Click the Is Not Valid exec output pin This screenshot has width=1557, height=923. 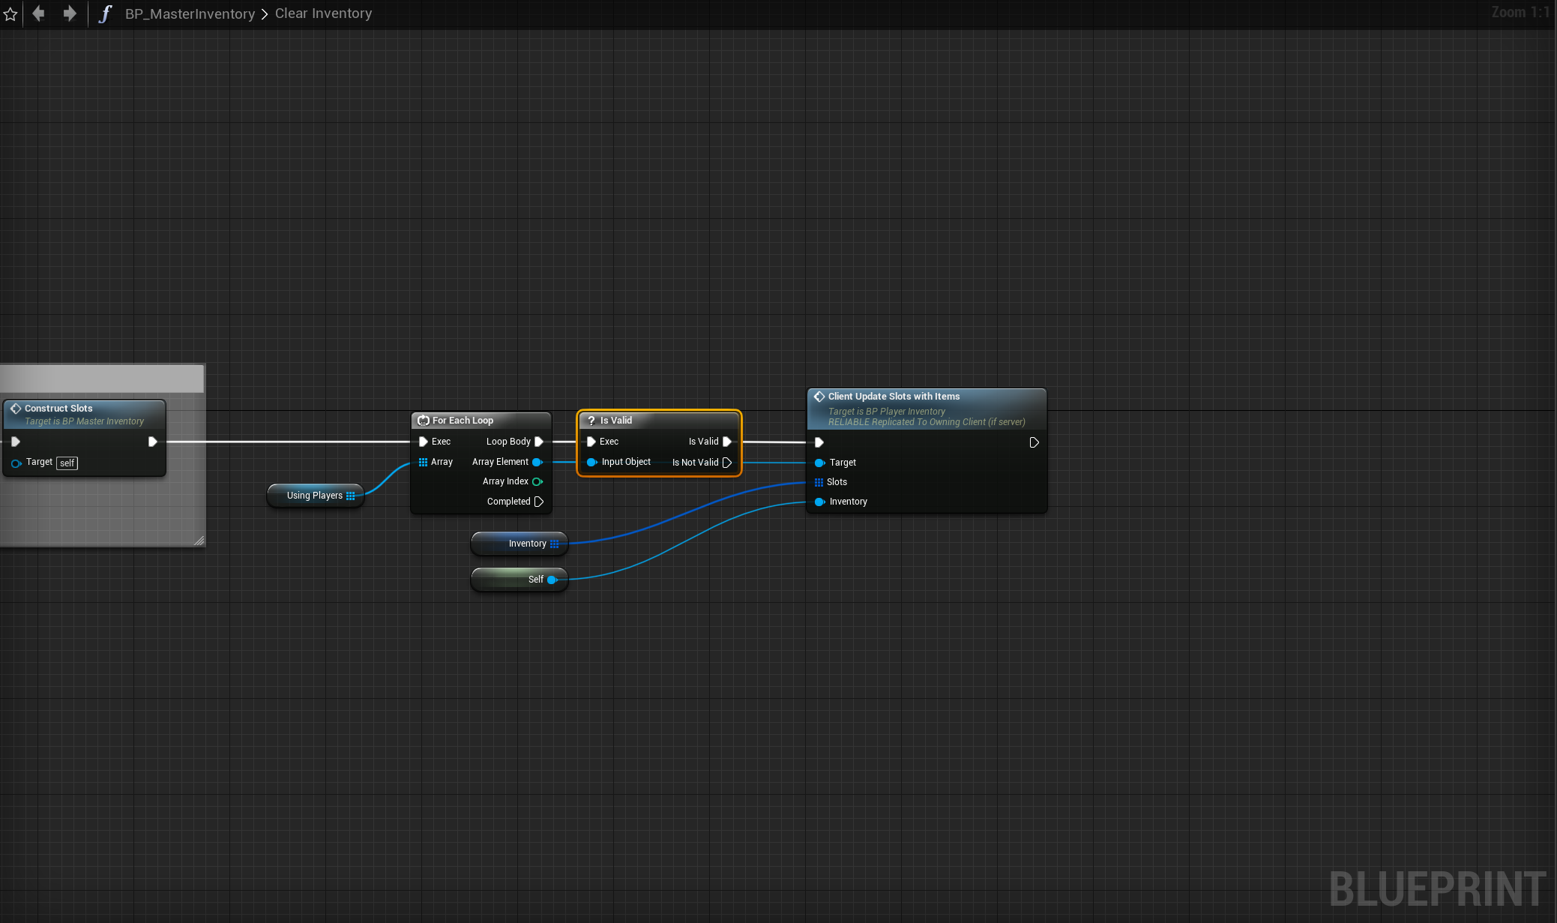click(x=726, y=463)
